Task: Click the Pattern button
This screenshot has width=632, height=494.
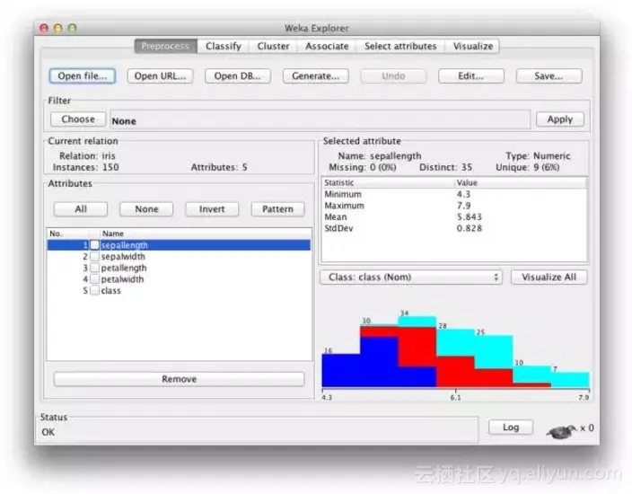Action: 277,209
